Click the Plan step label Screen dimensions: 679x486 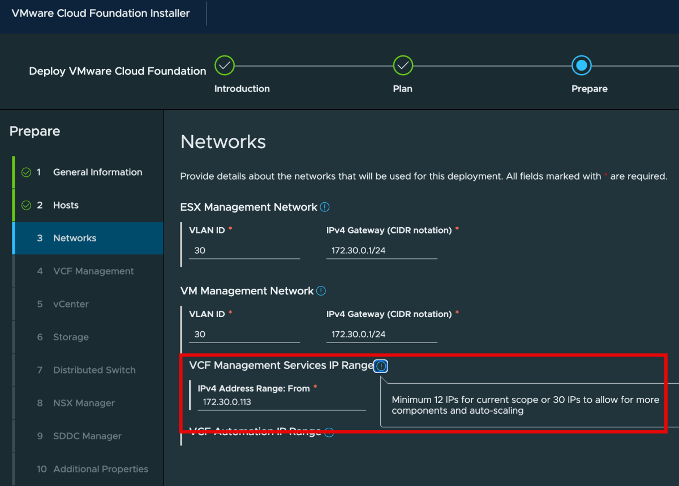[403, 89]
